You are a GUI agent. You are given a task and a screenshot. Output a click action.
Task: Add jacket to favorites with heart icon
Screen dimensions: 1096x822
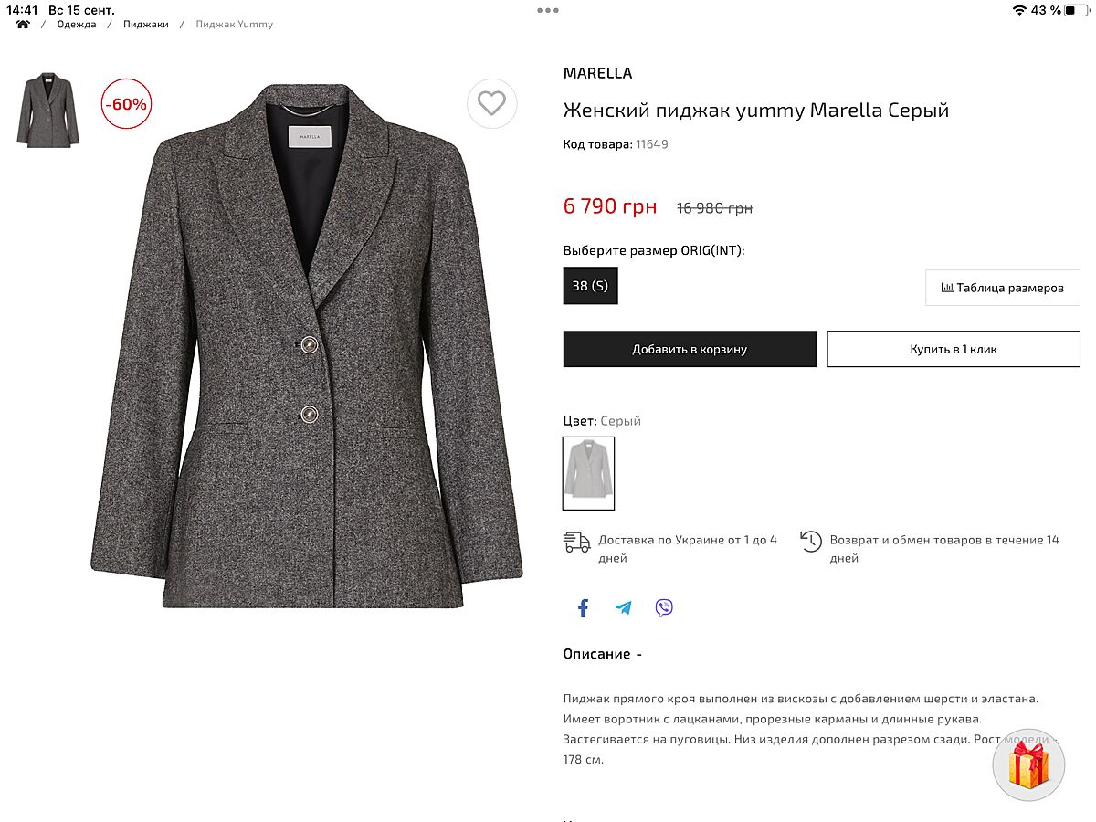tap(491, 104)
